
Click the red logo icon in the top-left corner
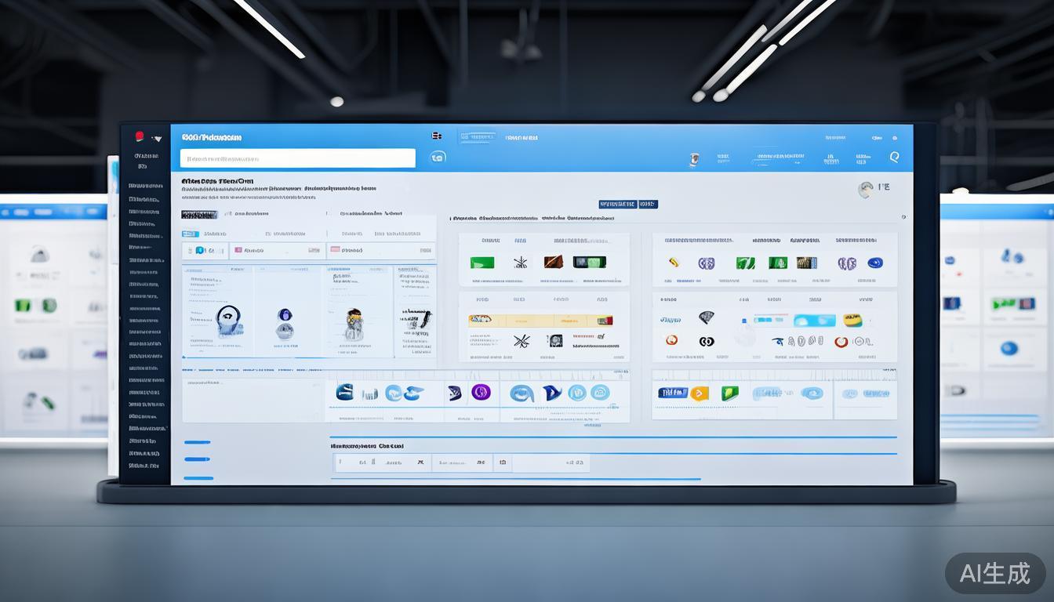(140, 136)
